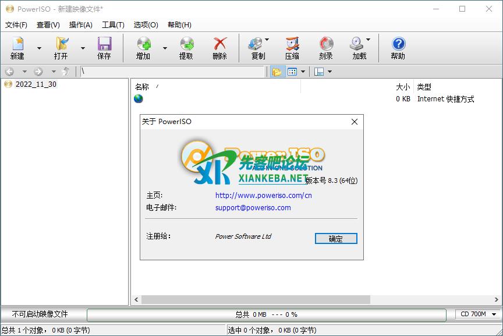Image resolution: width=503 pixels, height=336 pixels.
Task: Click the 刻录 (Burn) disc icon
Action: coord(326,44)
